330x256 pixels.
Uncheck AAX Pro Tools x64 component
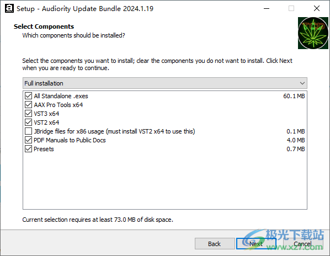coord(28,104)
